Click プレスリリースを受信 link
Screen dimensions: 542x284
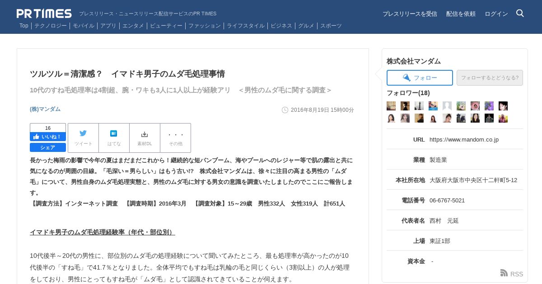tap(410, 14)
